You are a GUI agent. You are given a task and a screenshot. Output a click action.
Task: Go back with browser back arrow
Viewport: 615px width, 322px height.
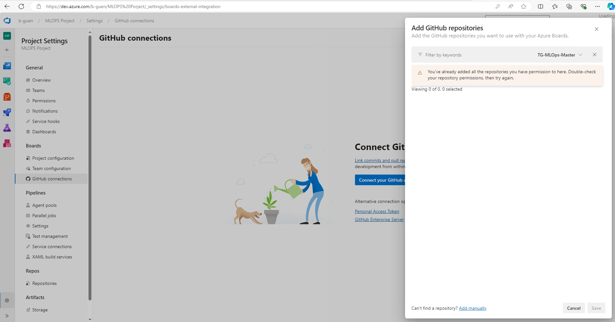click(7, 6)
